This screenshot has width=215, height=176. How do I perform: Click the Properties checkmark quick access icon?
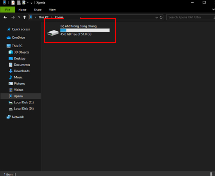coord(13,2)
